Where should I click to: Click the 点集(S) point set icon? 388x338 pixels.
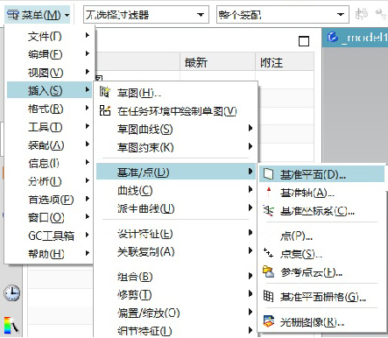[268, 253]
